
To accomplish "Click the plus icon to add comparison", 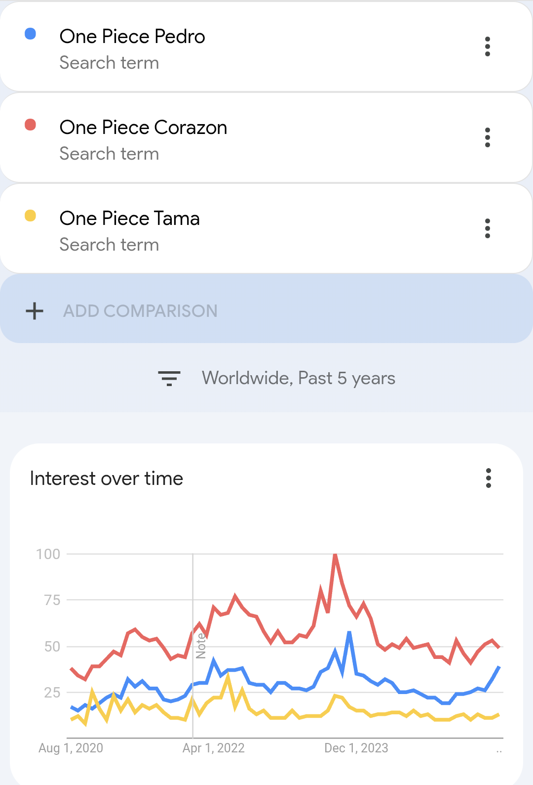I will pos(35,311).
